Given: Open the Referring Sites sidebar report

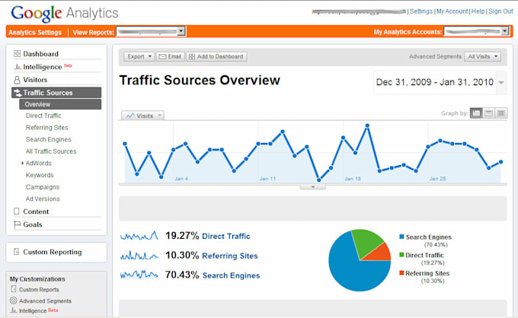Looking at the screenshot, I should 47,128.
